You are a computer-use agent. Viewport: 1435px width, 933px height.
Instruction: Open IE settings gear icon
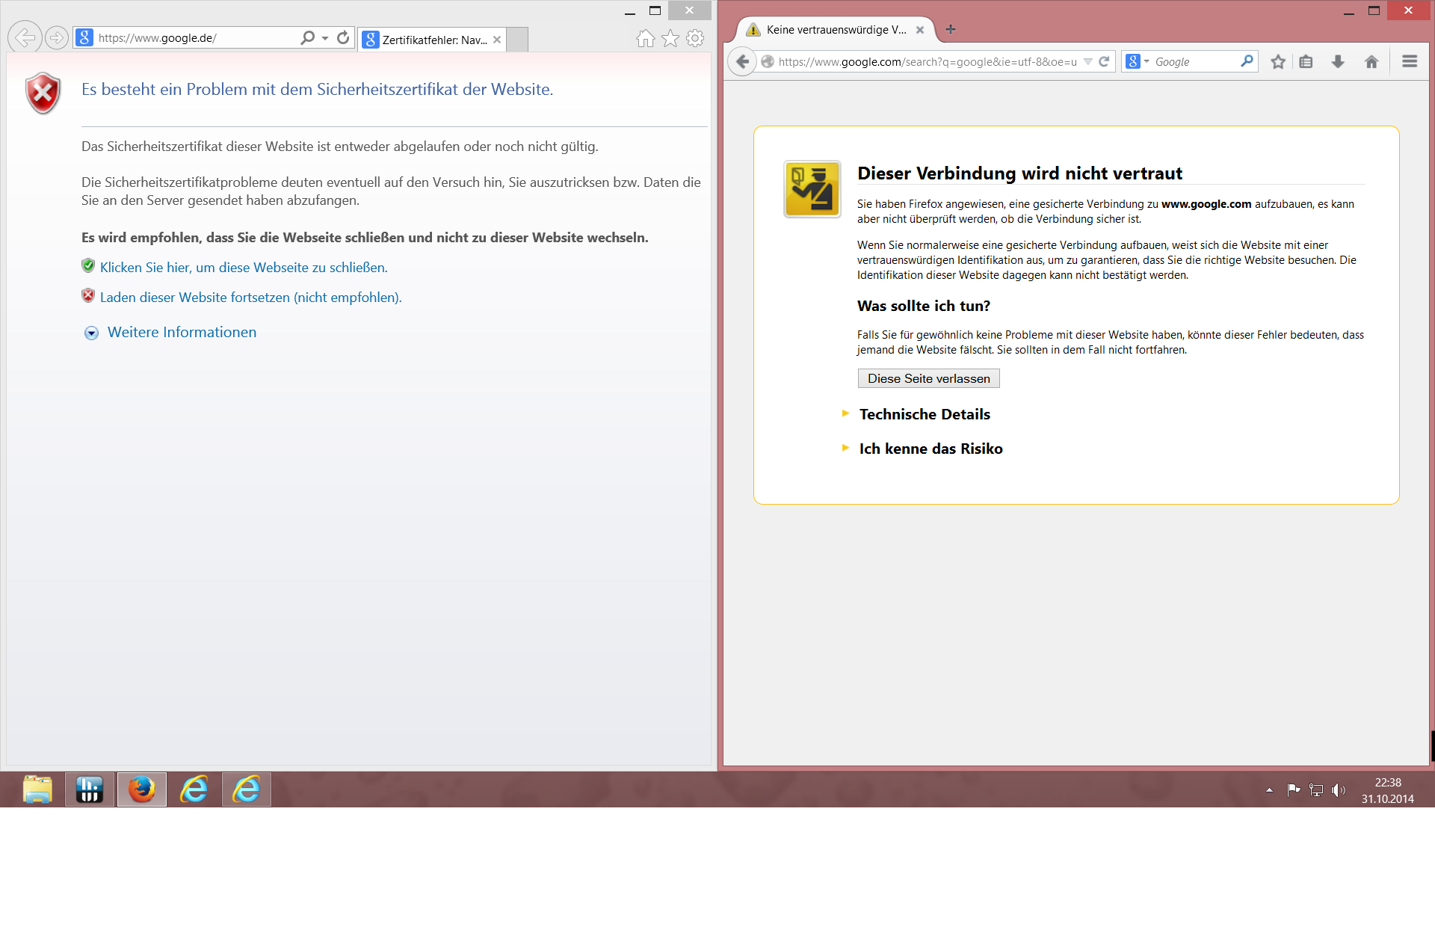[695, 38]
